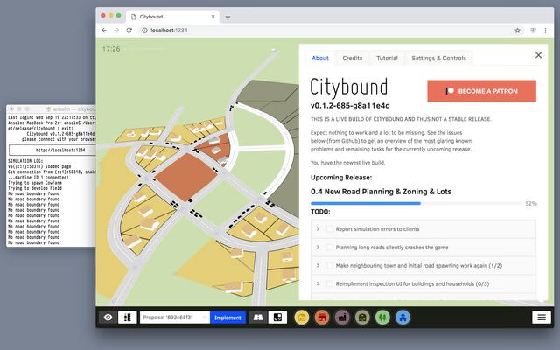Select the olive agricultural zone icon
The width and height of the screenshot is (560, 350).
tap(362, 317)
